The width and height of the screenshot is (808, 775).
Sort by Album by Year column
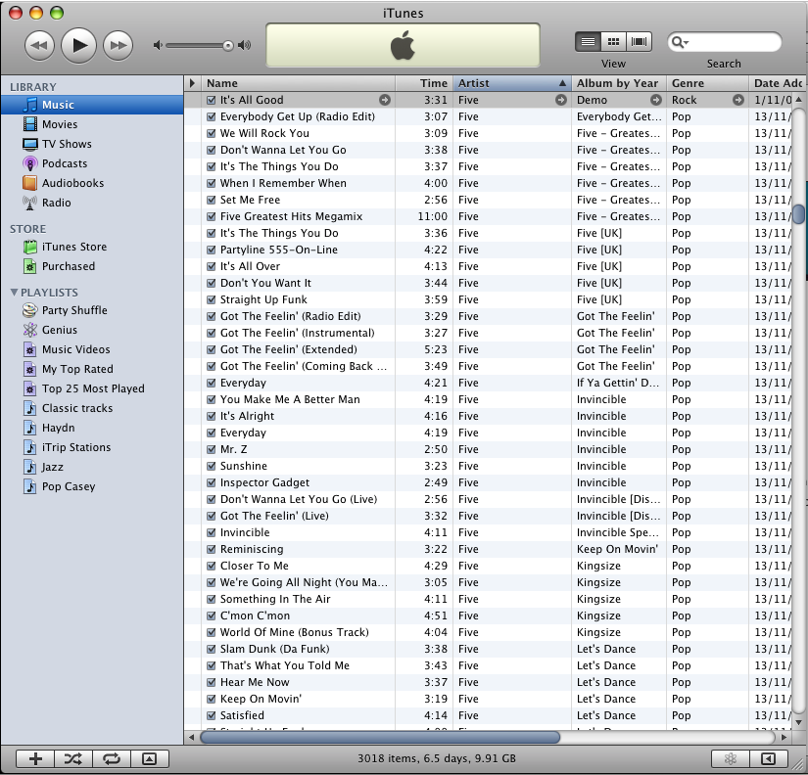pos(618,83)
